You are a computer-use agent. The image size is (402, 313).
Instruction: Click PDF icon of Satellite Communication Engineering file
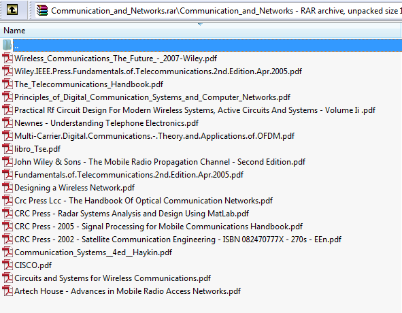[x=7, y=239]
